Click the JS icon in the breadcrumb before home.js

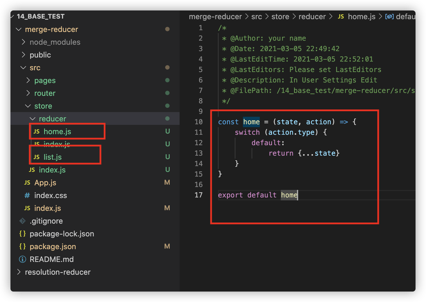point(341,17)
